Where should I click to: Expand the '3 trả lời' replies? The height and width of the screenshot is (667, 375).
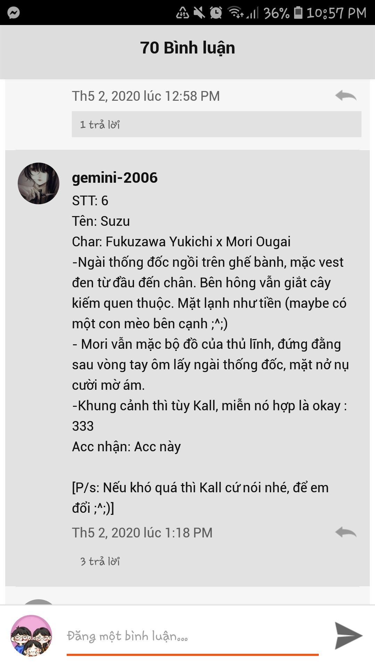point(100,561)
